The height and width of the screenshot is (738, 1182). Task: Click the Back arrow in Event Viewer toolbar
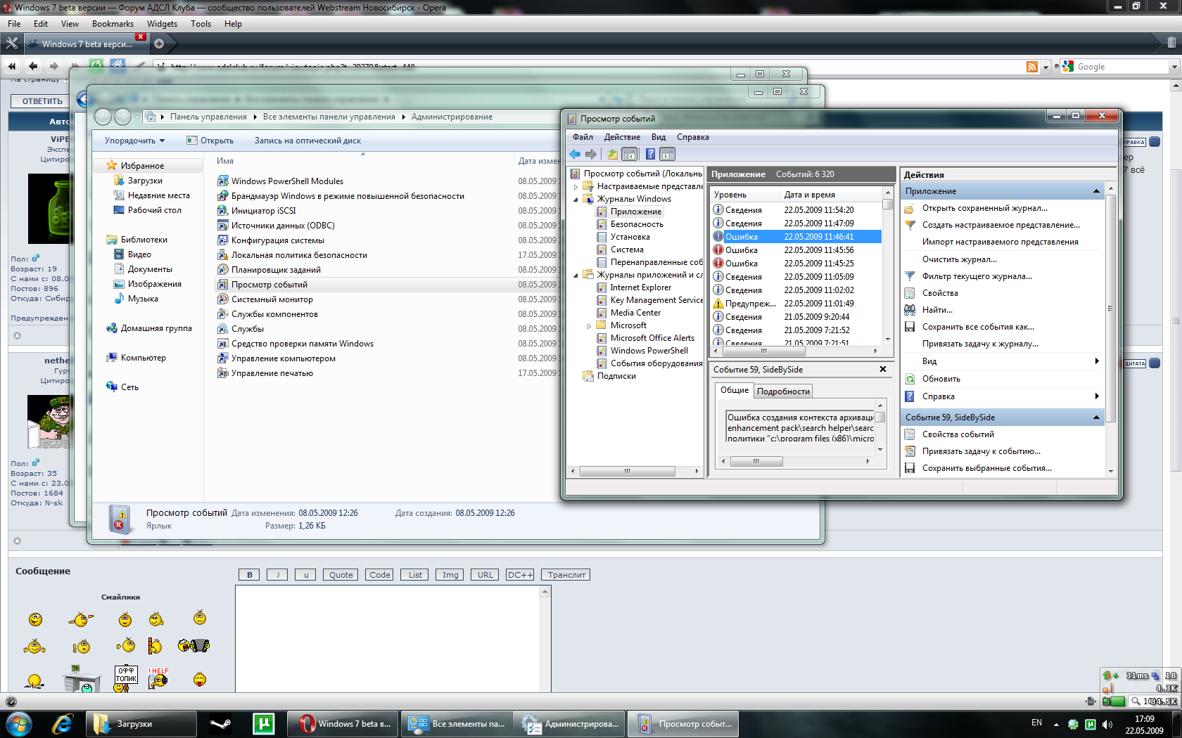[575, 154]
